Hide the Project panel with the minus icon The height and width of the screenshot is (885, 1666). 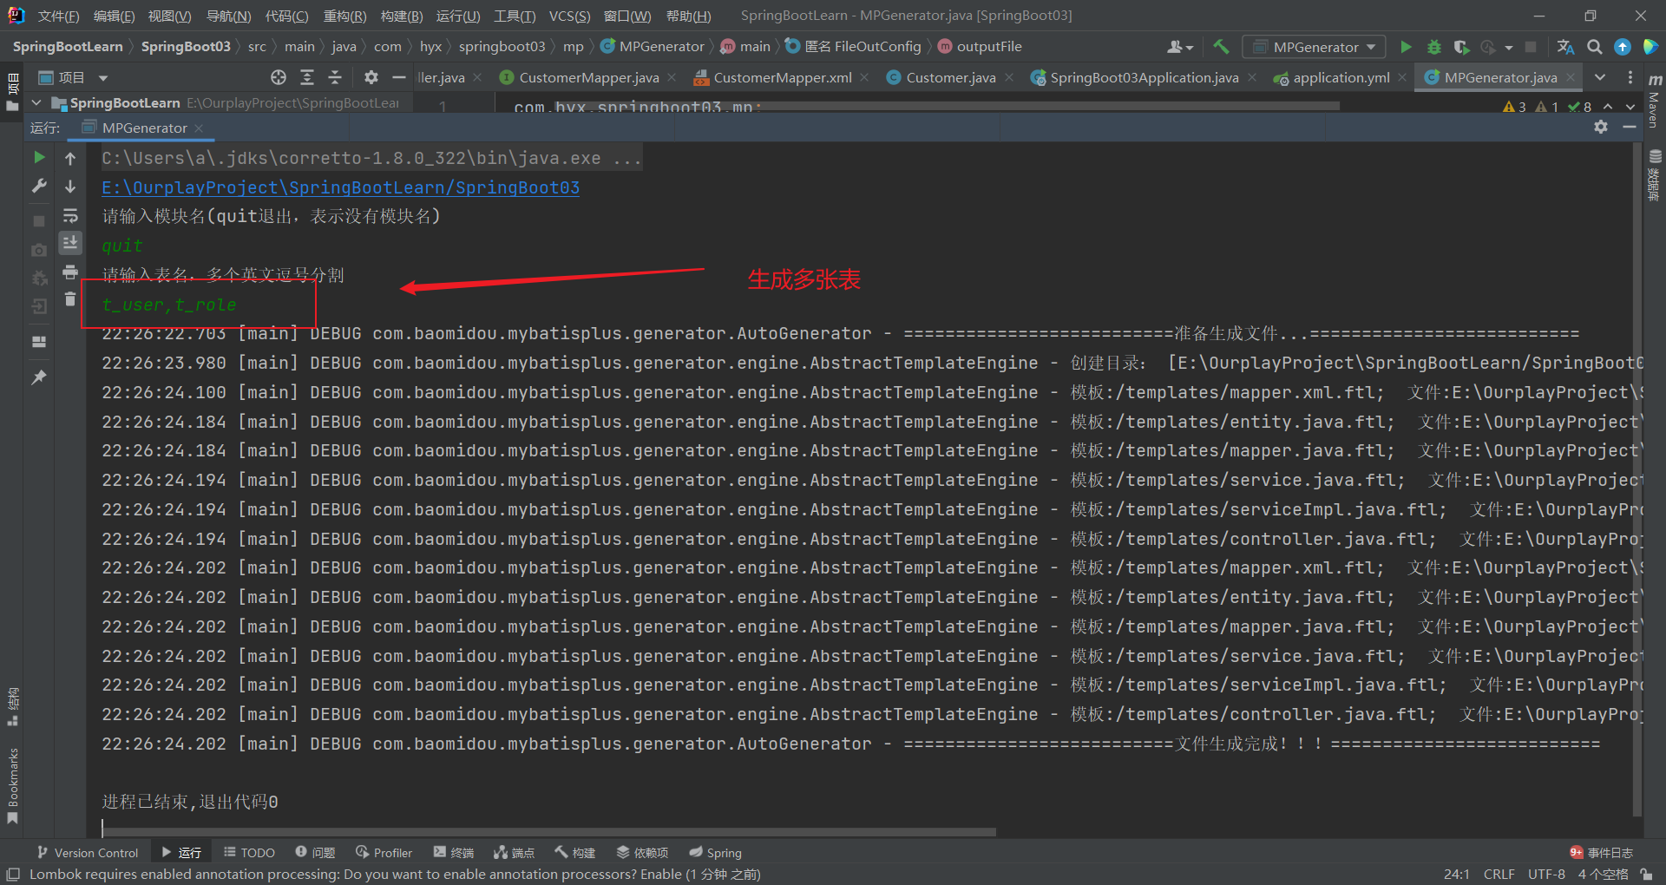click(x=399, y=77)
